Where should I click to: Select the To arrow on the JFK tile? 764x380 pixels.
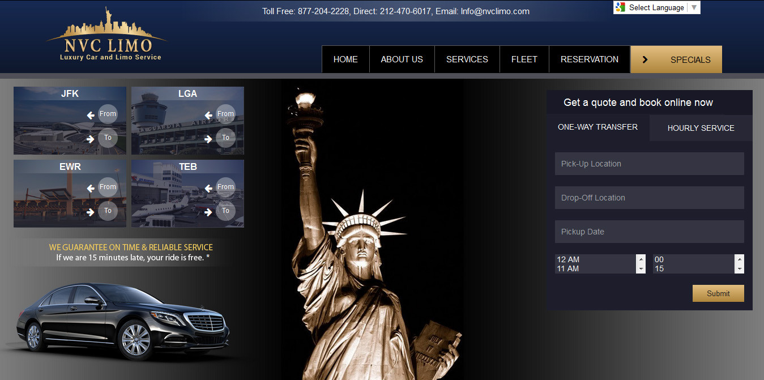coord(91,139)
